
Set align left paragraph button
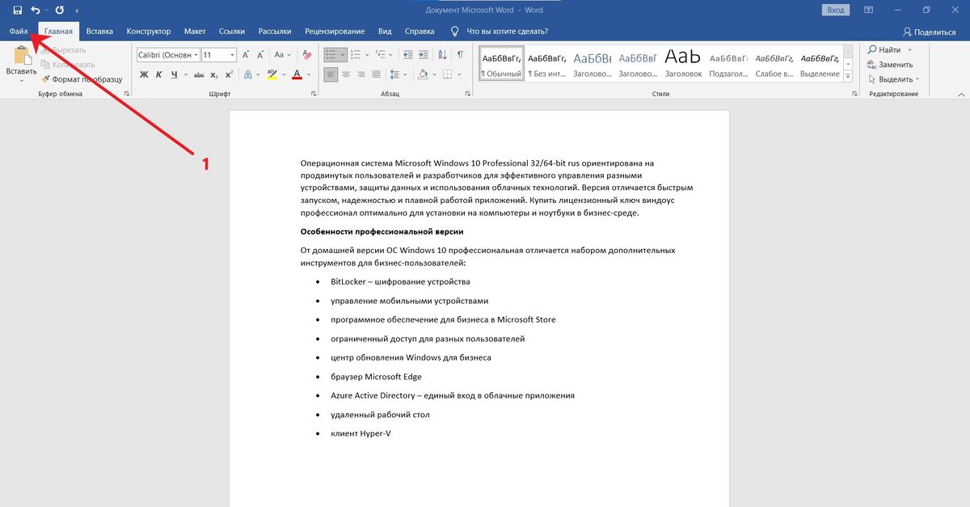pos(331,74)
